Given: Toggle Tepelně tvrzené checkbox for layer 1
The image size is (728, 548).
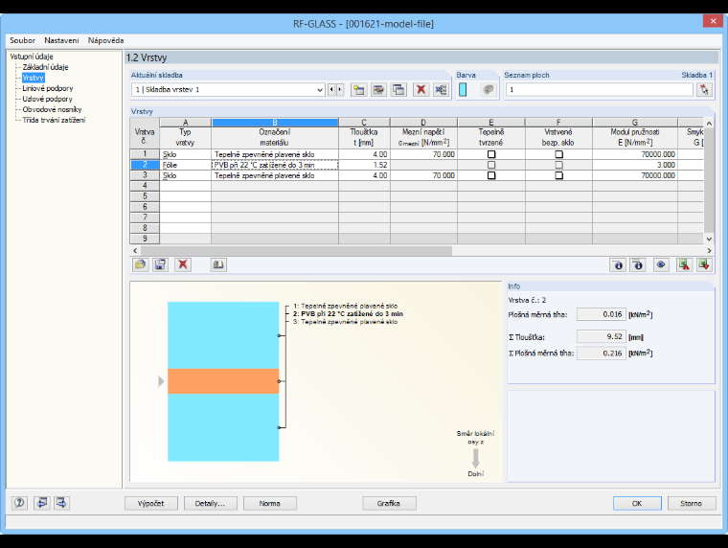Looking at the screenshot, I should (x=491, y=154).
